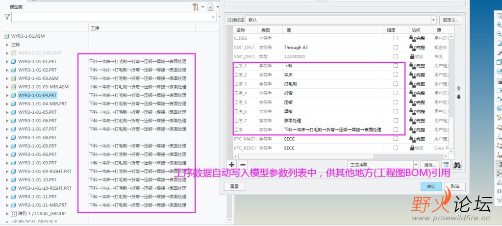Click pattern icon of 阵列 1 / LOCAL_GROUP
The image size is (502, 226).
coord(14,213)
